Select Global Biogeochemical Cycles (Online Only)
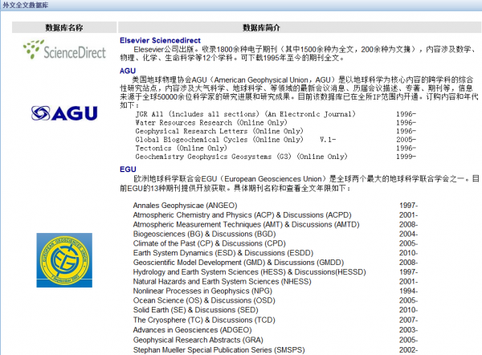 pos(219,140)
